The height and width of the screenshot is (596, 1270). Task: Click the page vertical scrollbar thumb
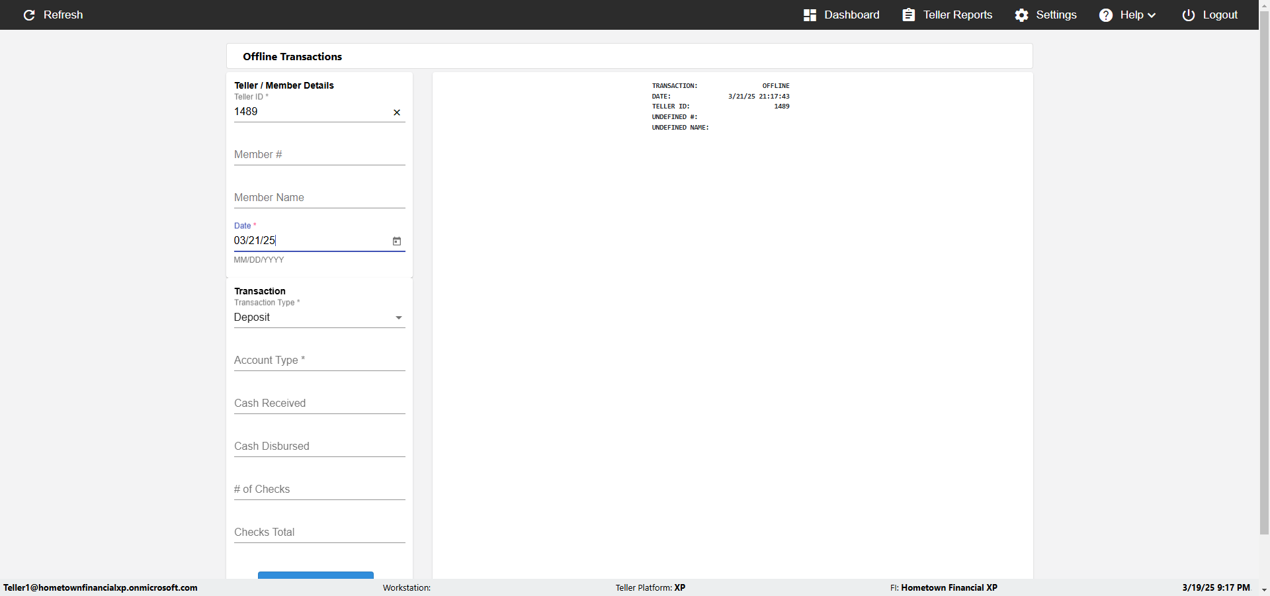pos(1264,271)
